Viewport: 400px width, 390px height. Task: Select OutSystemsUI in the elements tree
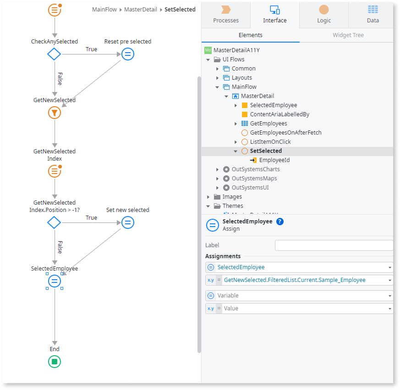(x=250, y=188)
